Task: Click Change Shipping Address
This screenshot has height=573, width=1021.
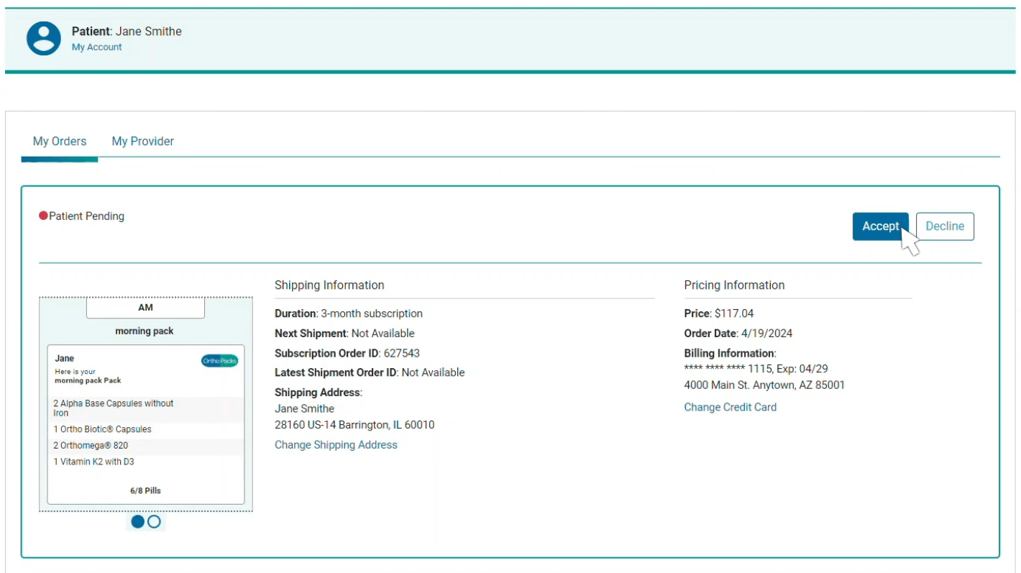Action: (x=336, y=444)
